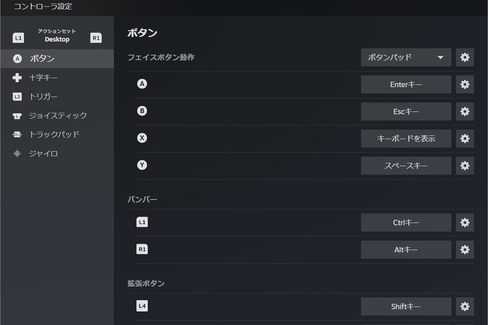Open gear settings for B button binding

465,111
